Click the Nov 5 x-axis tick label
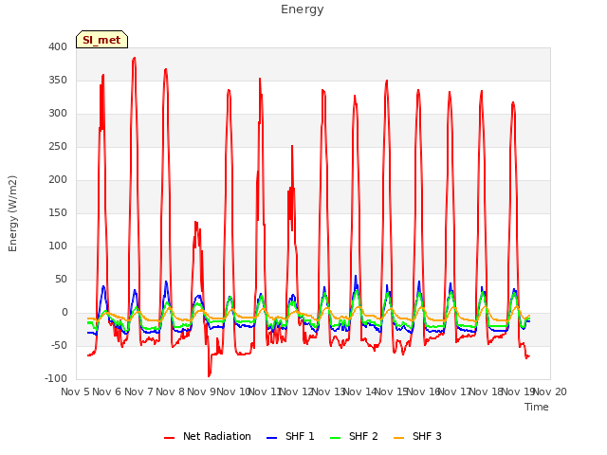The image size is (607, 455). point(76,391)
